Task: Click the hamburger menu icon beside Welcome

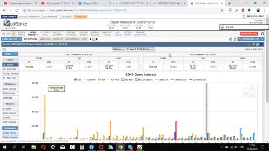Action: [x=244, y=16]
